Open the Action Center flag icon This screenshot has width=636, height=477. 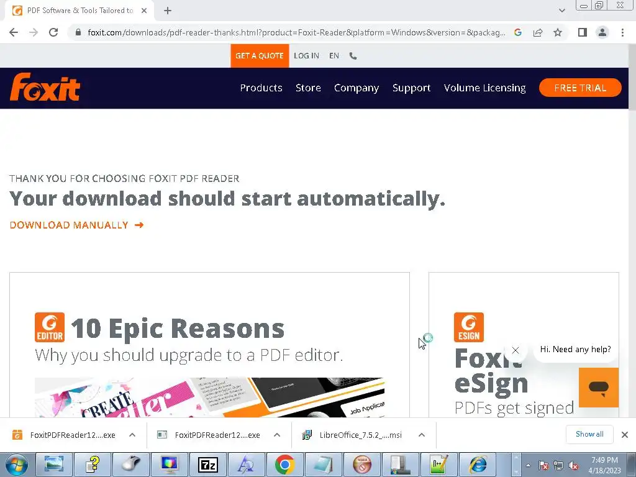tap(543, 466)
